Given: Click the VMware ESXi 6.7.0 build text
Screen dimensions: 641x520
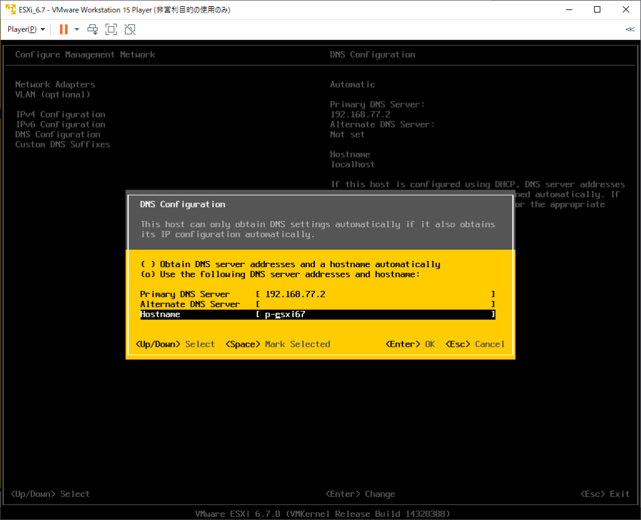Looking at the screenshot, I should coord(322,514).
